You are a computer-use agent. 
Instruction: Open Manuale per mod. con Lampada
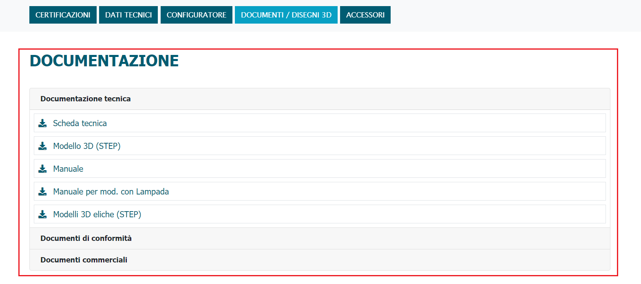(111, 192)
